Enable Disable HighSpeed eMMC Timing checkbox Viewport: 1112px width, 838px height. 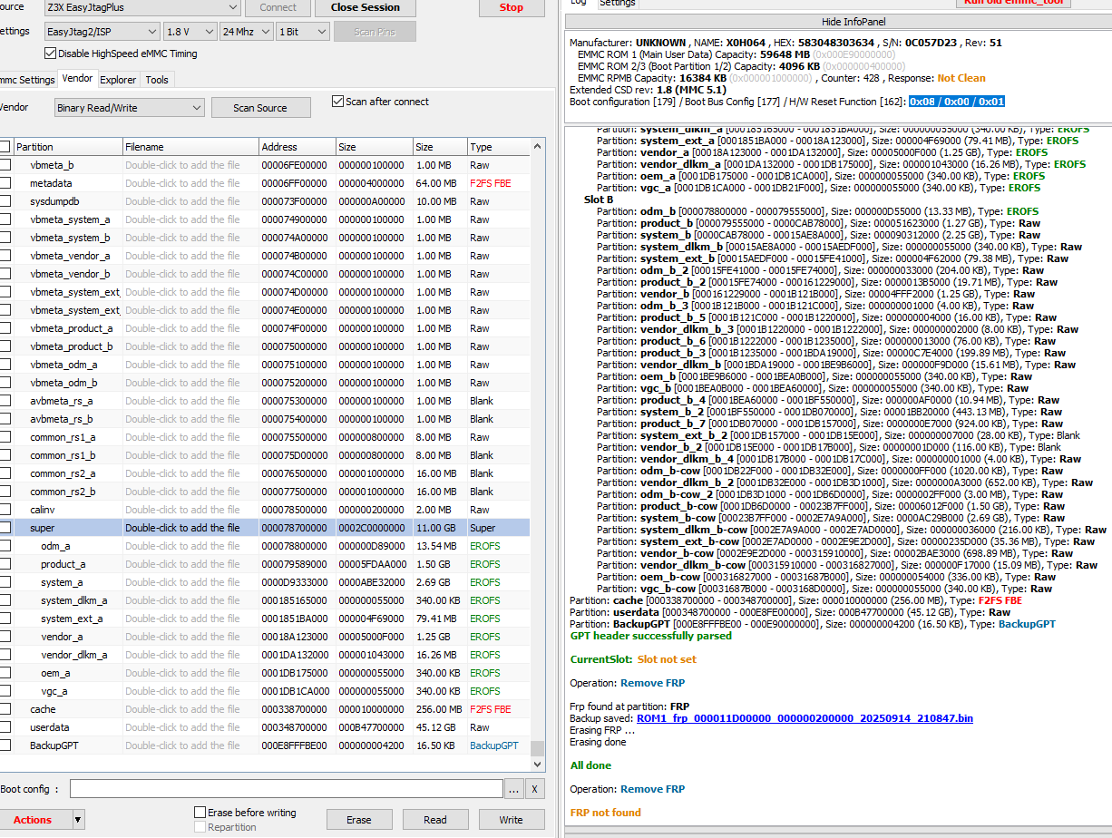tap(51, 54)
